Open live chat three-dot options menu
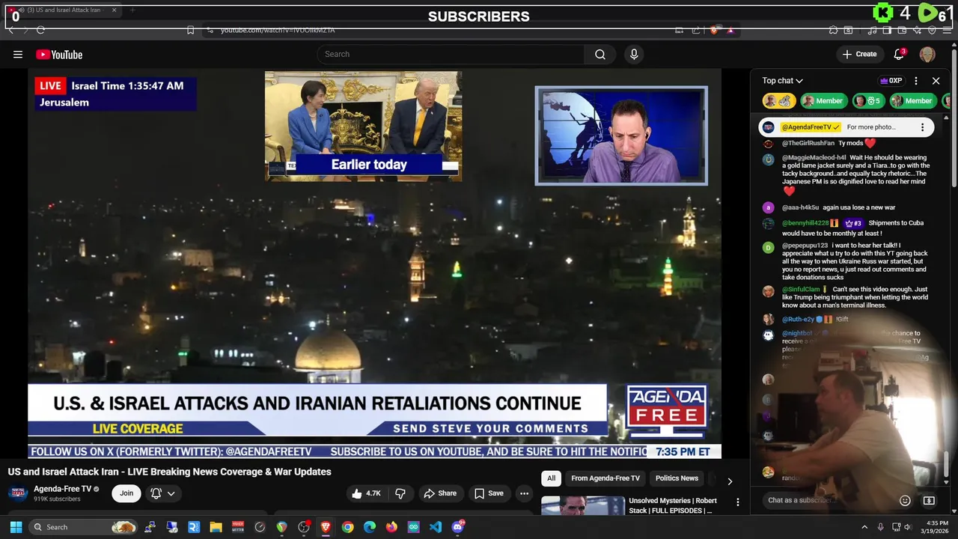This screenshot has width=958, height=539. pos(916,81)
